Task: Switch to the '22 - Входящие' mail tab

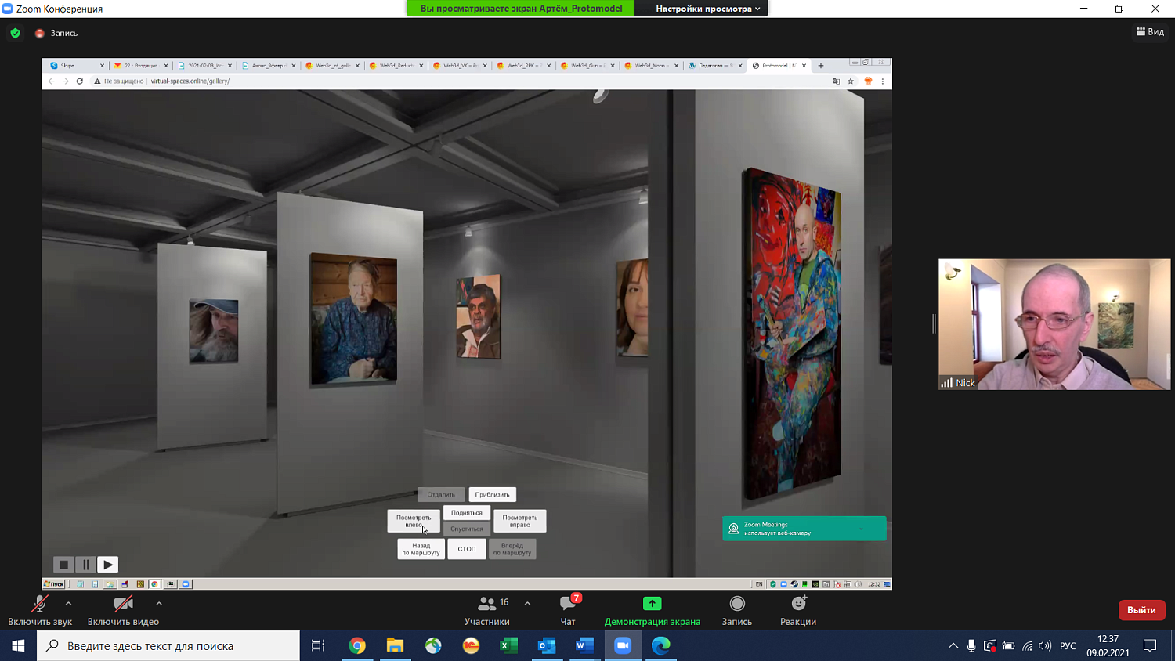Action: (141, 66)
